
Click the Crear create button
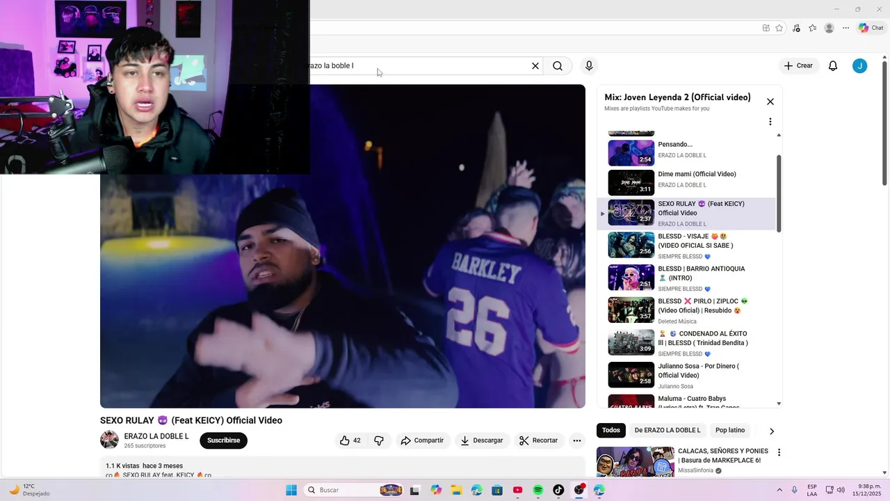click(x=798, y=66)
